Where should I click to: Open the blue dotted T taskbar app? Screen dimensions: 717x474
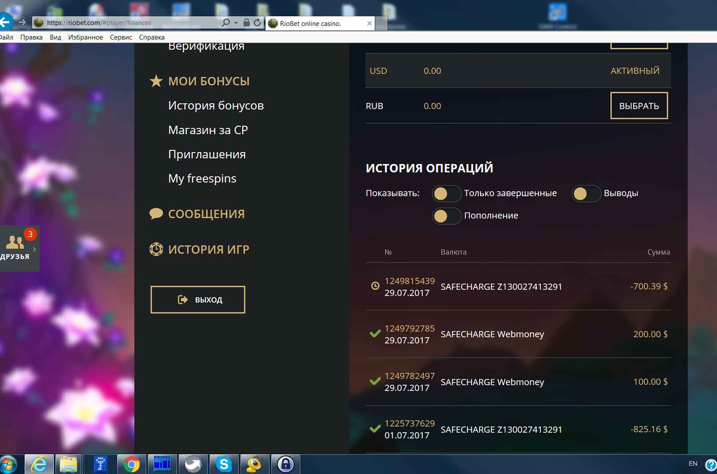100,464
